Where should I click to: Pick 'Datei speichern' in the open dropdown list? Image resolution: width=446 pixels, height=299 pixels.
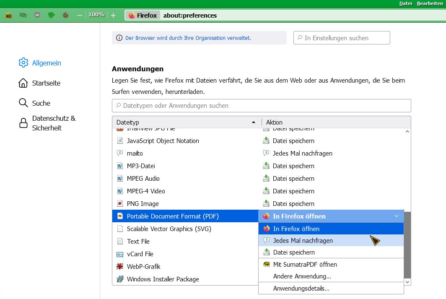(x=293, y=252)
